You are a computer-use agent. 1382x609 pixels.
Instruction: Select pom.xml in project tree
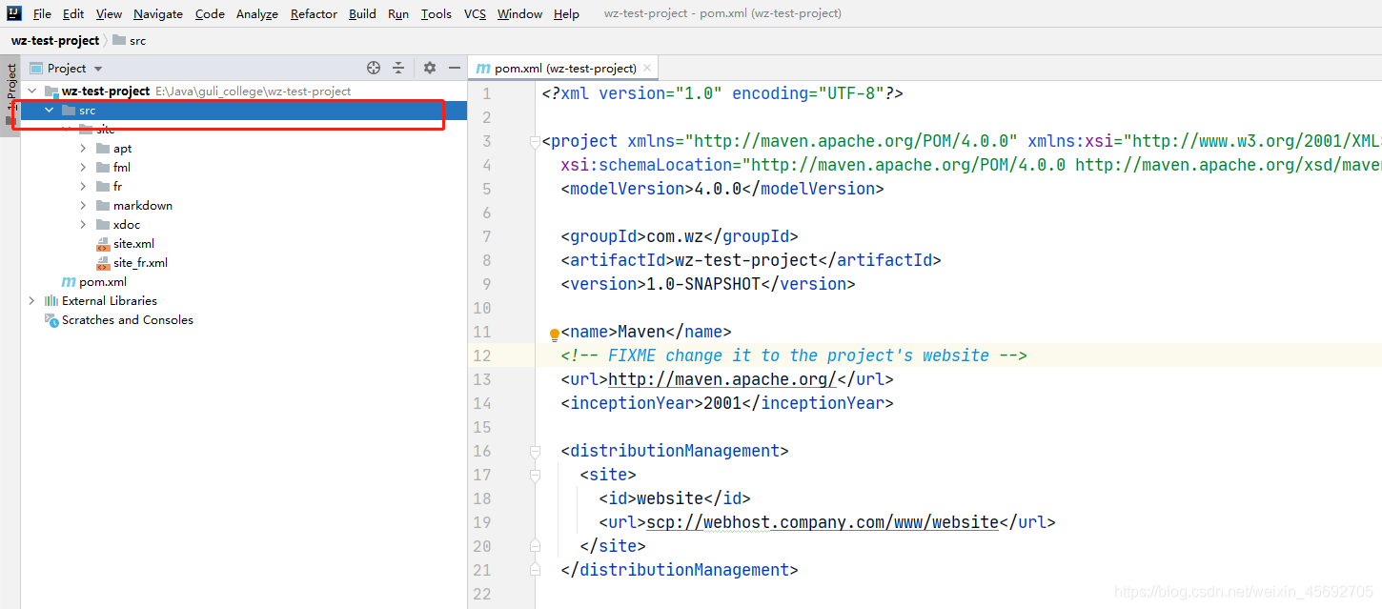coord(103,282)
